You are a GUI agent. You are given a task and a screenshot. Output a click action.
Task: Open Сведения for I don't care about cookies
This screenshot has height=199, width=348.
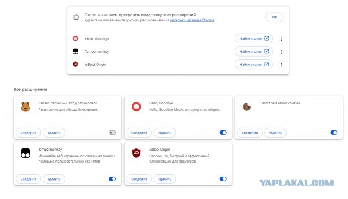[x=250, y=133]
